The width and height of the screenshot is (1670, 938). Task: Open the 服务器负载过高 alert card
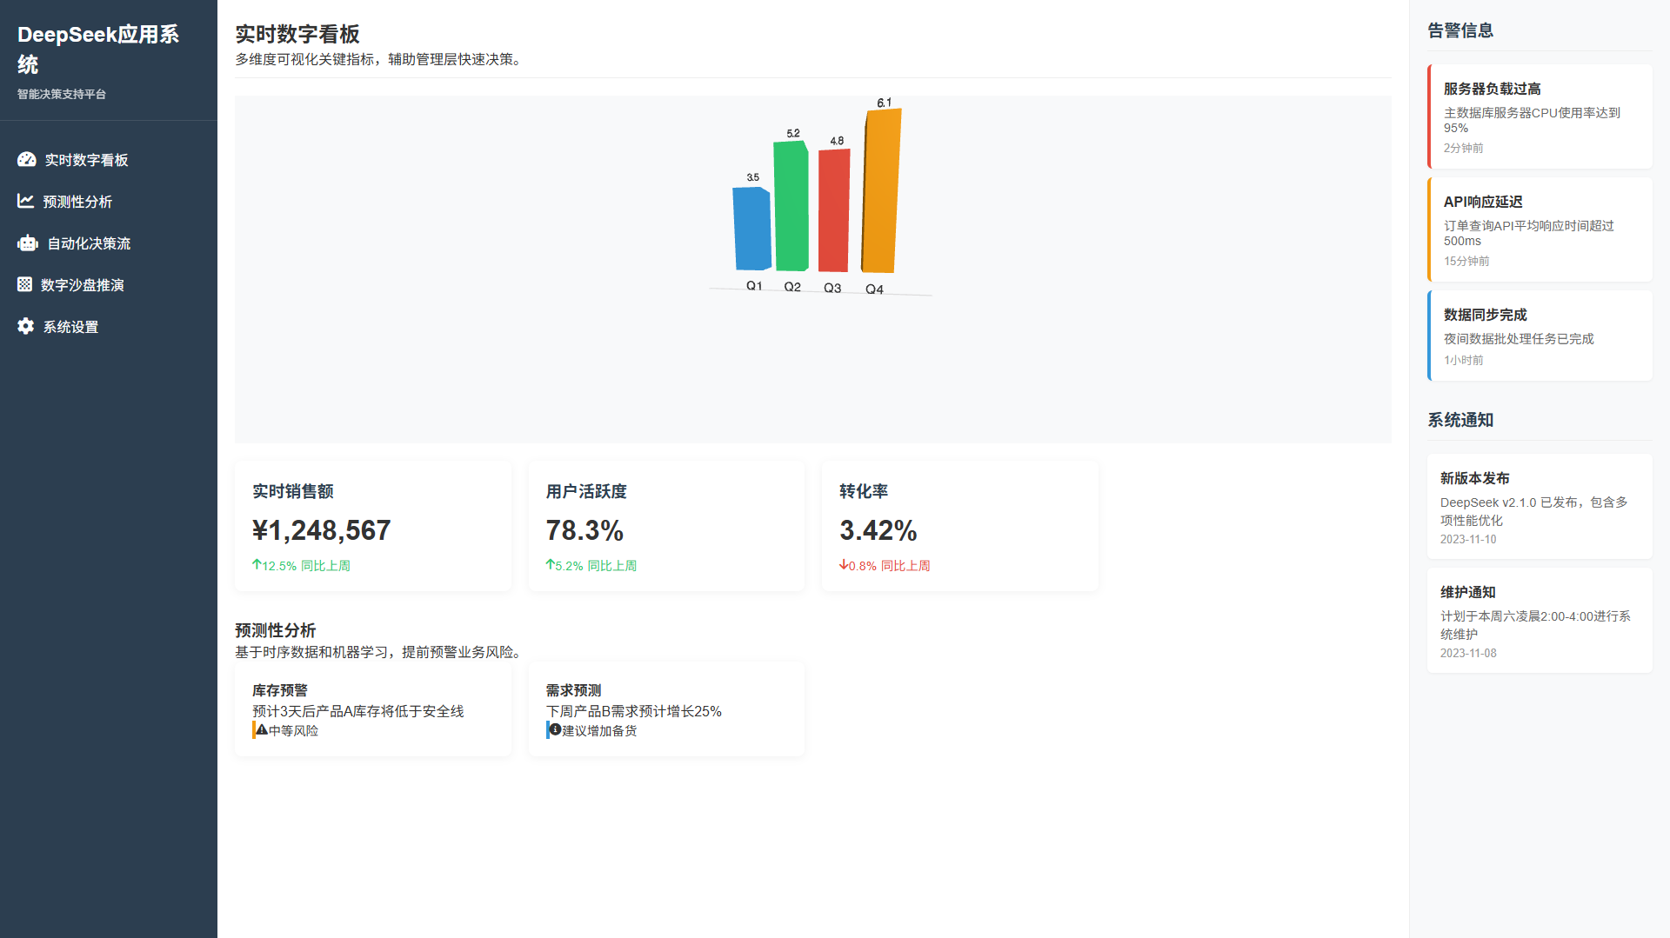tap(1540, 116)
